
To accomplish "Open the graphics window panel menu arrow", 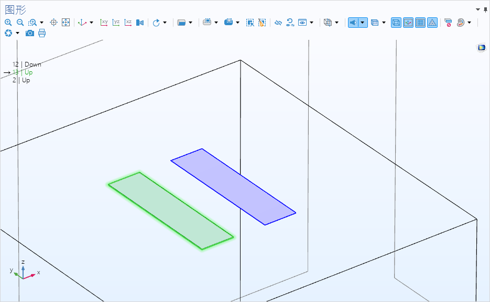I will coord(478,9).
